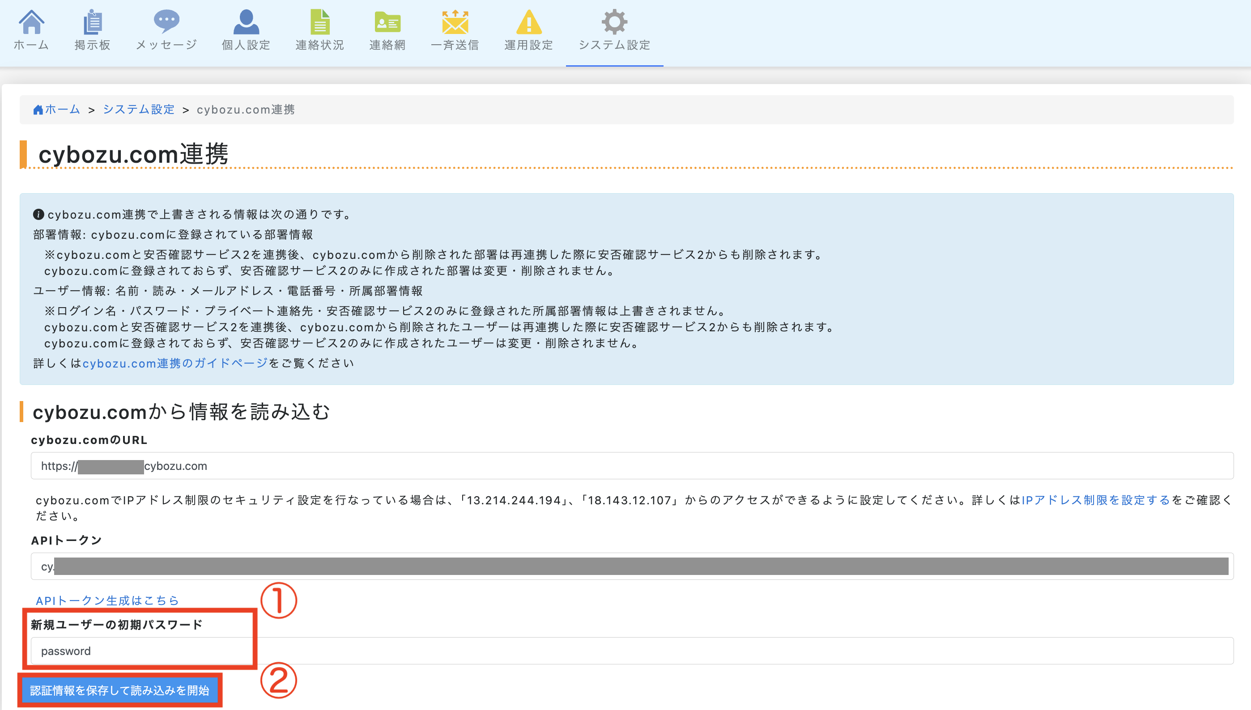Click the 連絡網 tab label
The image size is (1251, 710).
(387, 45)
